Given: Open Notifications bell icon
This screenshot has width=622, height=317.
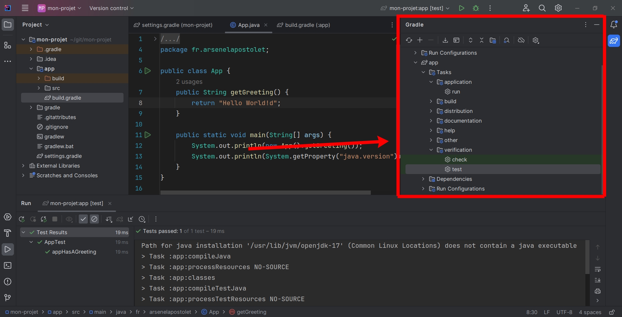Looking at the screenshot, I should click(614, 25).
